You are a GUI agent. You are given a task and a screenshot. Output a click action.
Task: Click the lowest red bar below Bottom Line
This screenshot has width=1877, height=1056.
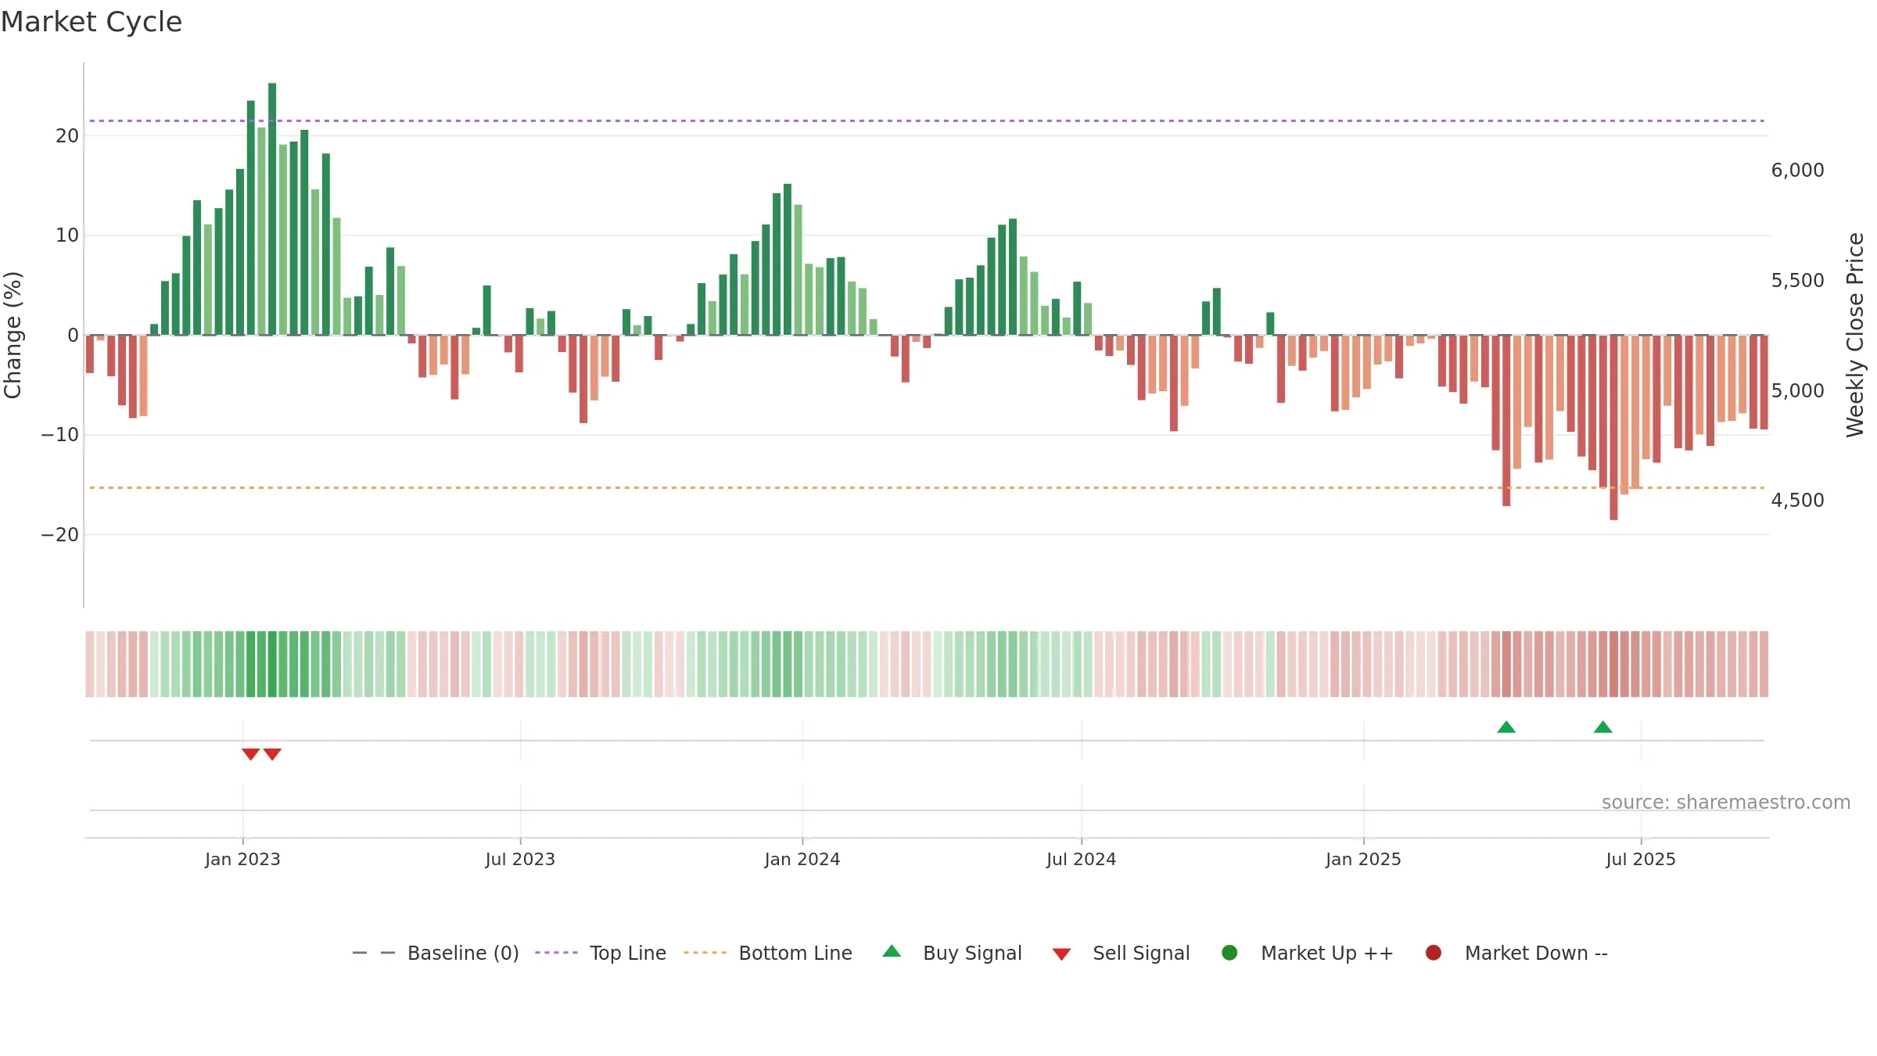1613,427
